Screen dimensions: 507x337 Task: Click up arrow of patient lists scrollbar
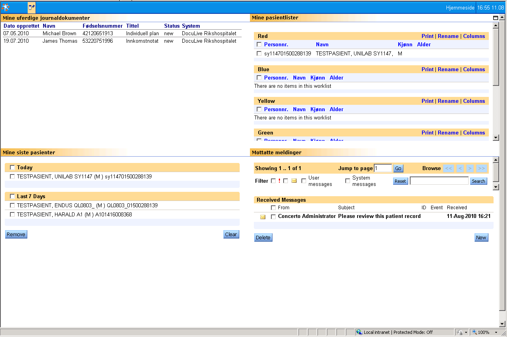pyautogui.click(x=496, y=25)
